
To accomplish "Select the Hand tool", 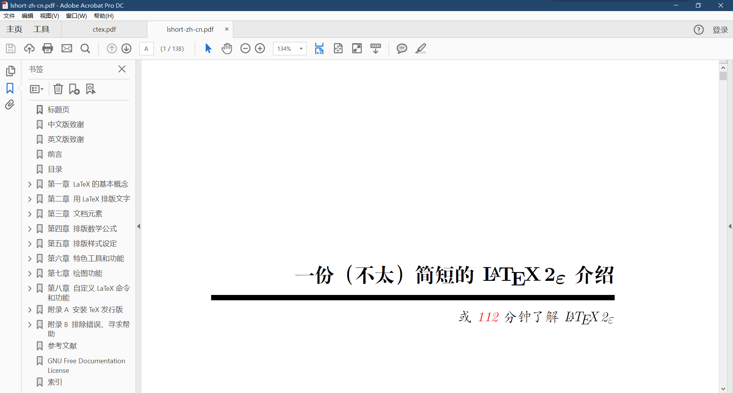I will coord(227,48).
